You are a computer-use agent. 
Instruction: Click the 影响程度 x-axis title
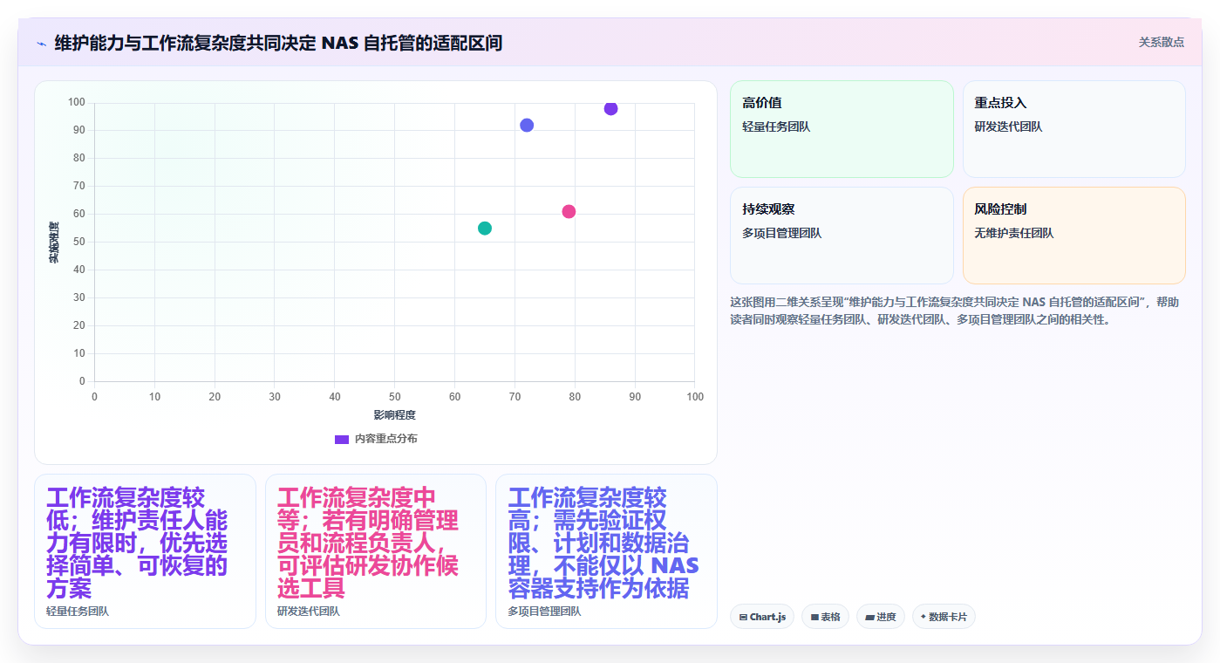tap(394, 414)
